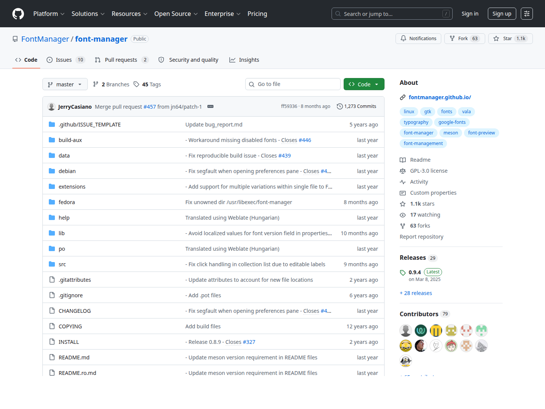Click the Fork icon button
Screen dimensions: 545x409
pos(452,39)
